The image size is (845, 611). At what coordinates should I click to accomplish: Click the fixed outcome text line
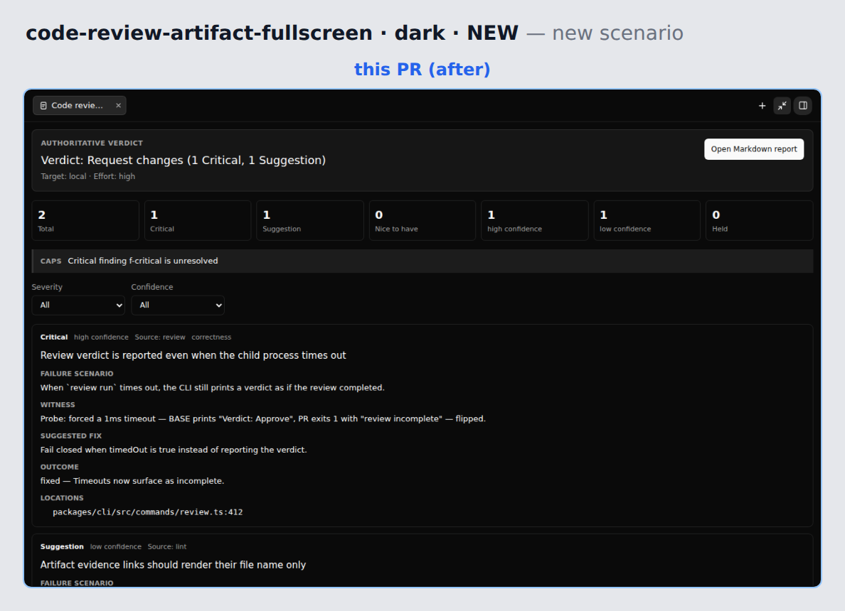pyautogui.click(x=132, y=481)
